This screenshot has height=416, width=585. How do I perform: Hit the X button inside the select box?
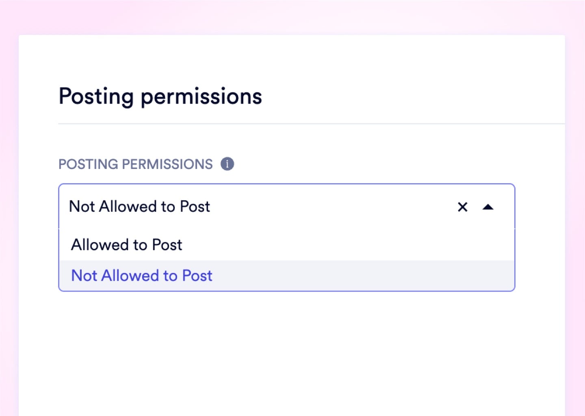pyautogui.click(x=462, y=207)
